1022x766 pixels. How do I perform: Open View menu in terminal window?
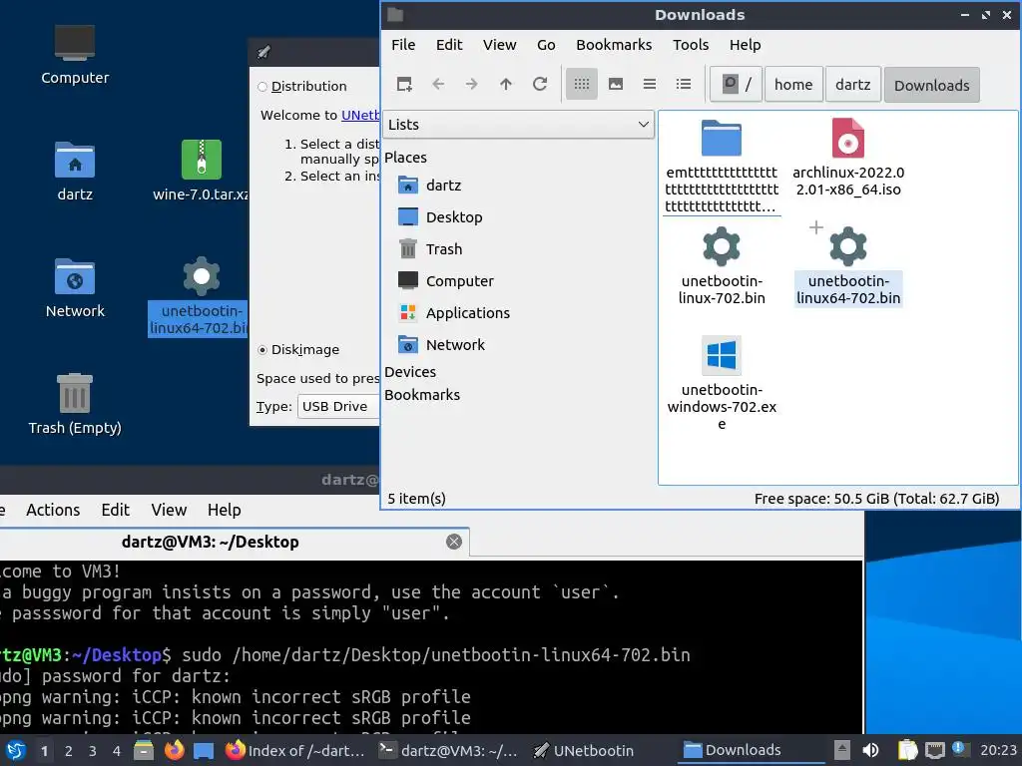169,510
